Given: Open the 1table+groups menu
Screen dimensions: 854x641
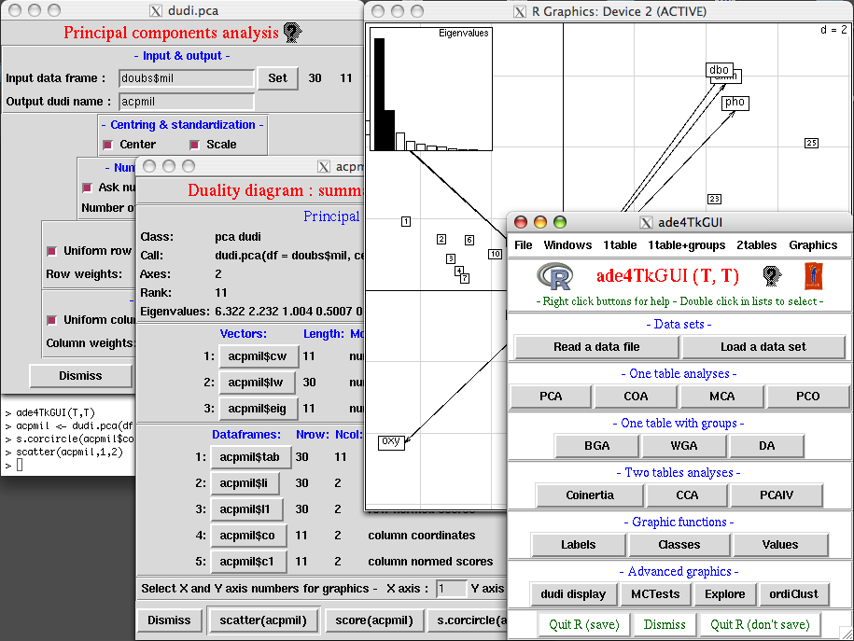Looking at the screenshot, I should (x=686, y=245).
